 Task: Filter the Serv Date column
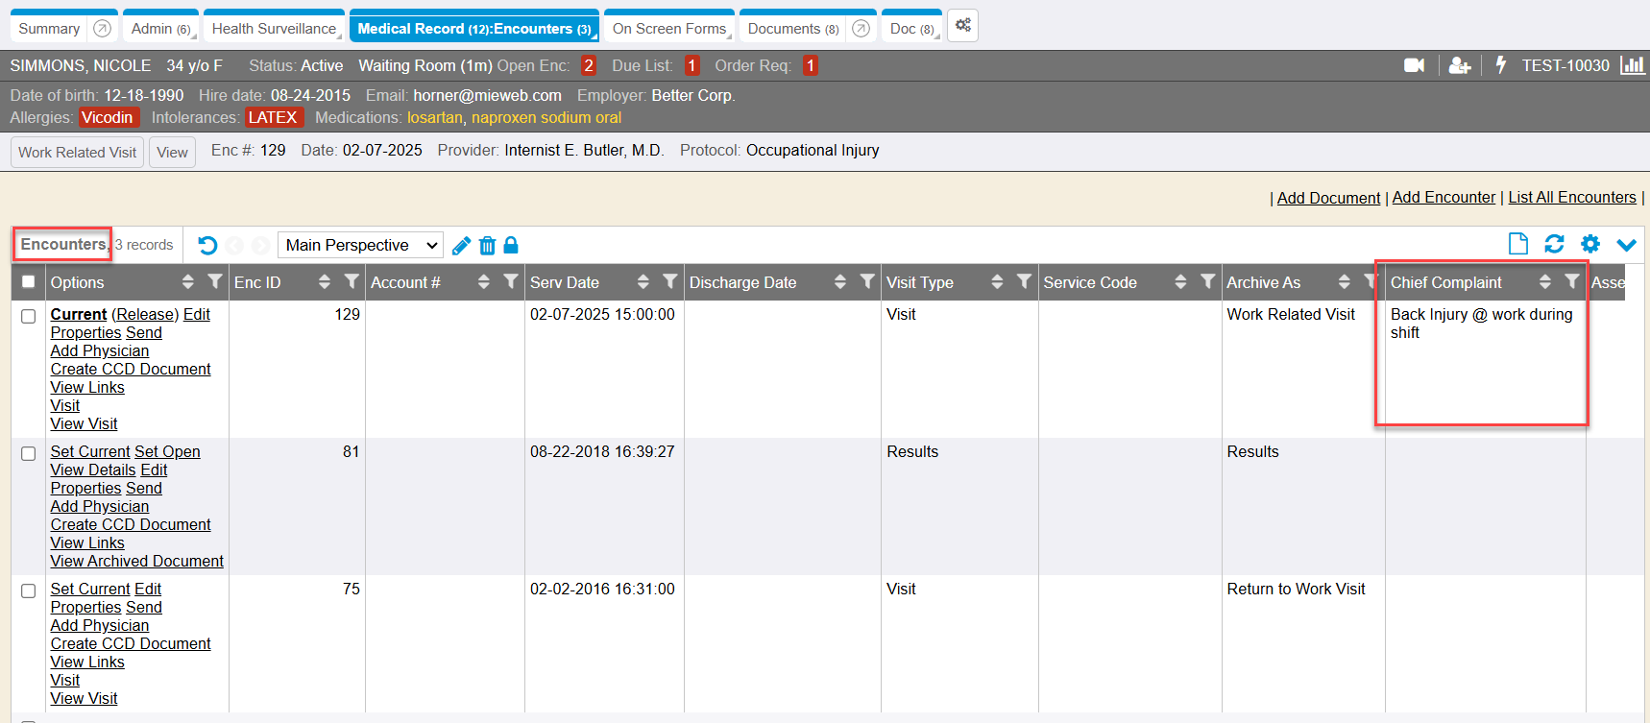(x=669, y=281)
